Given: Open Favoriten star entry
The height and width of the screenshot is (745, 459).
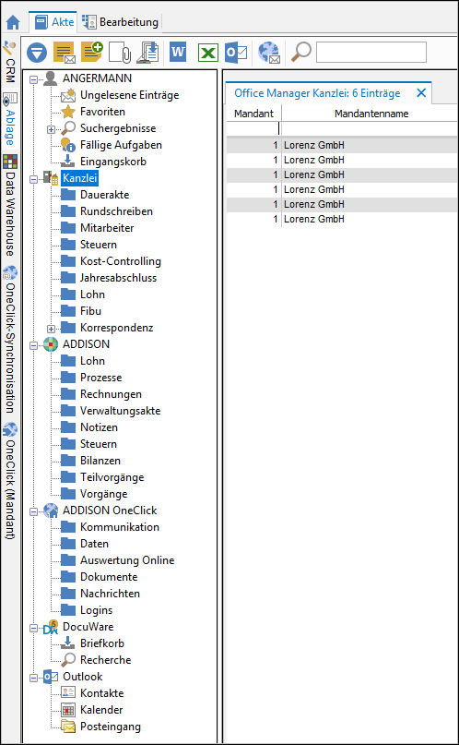Looking at the screenshot, I should point(103,112).
